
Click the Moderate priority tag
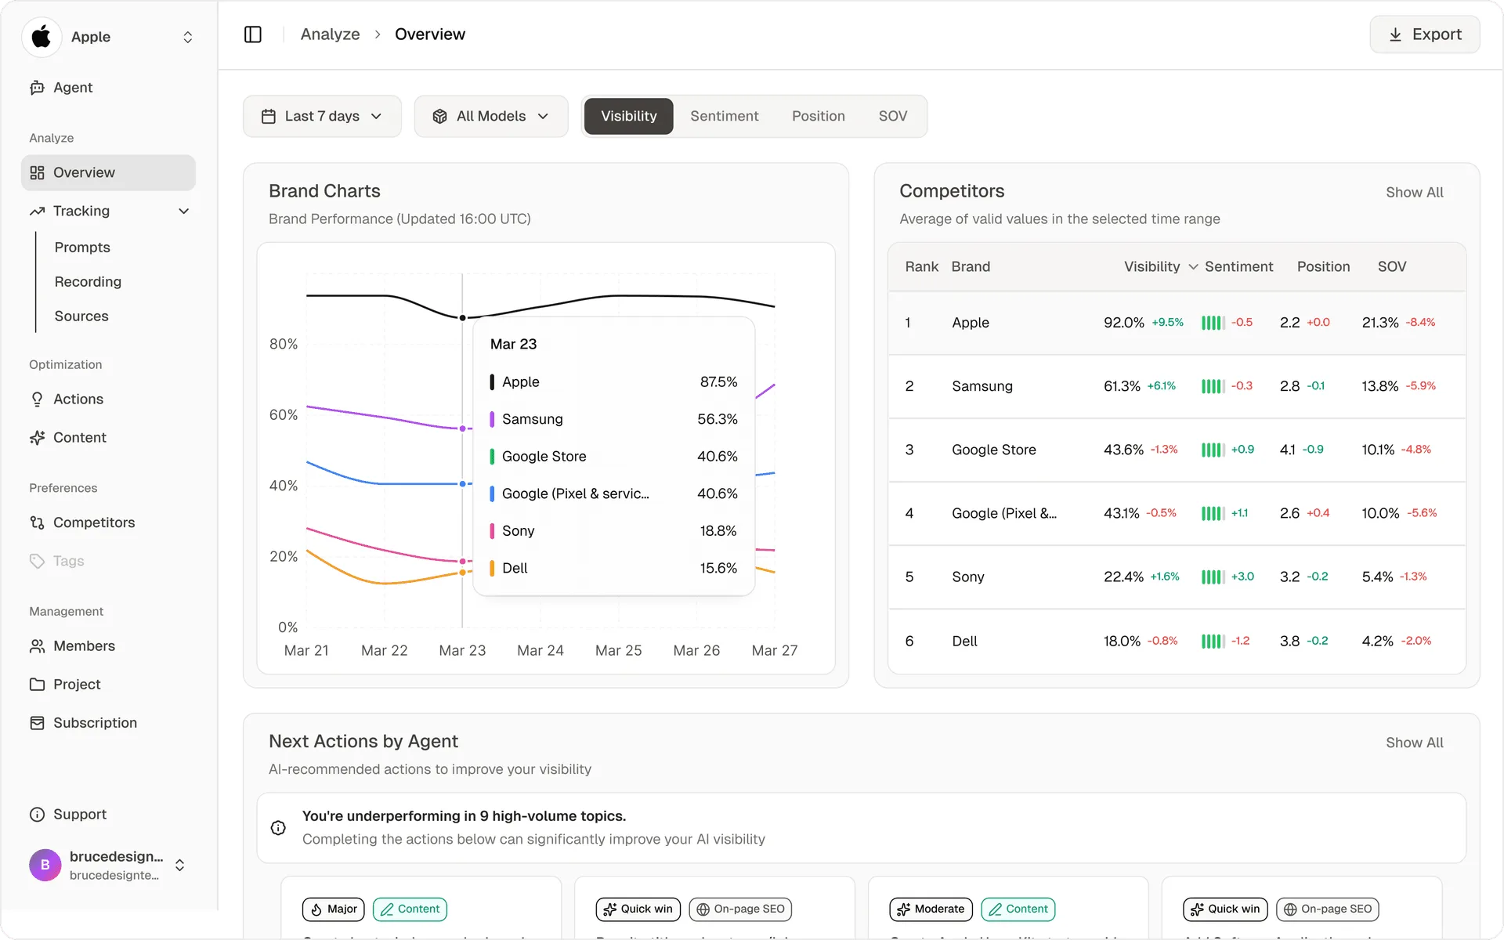point(931,909)
